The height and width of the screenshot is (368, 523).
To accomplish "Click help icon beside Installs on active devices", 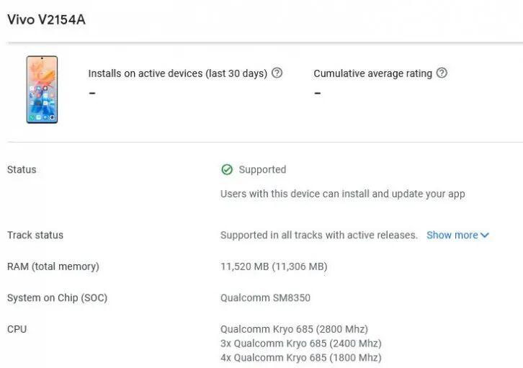I will [x=277, y=73].
